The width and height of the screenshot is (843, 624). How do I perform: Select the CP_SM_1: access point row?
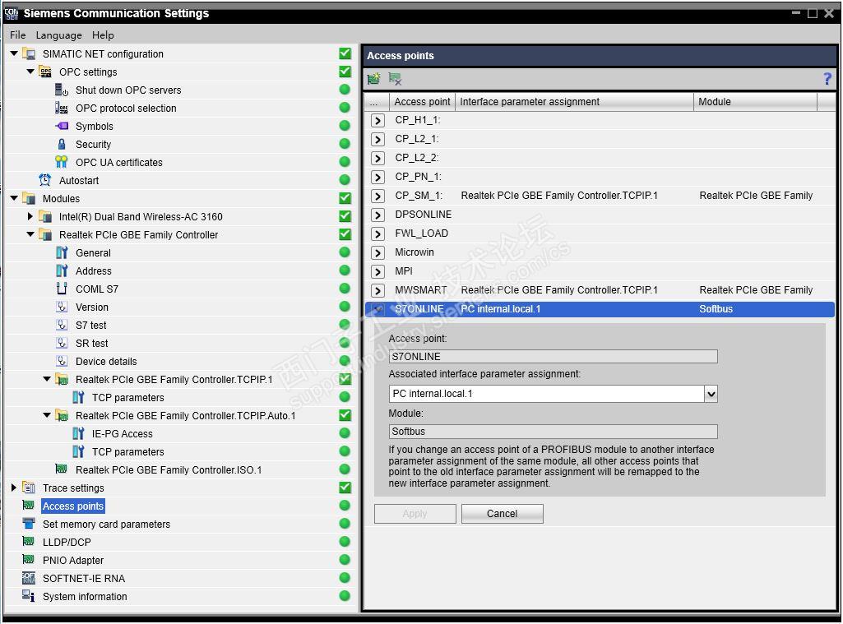[x=600, y=196]
